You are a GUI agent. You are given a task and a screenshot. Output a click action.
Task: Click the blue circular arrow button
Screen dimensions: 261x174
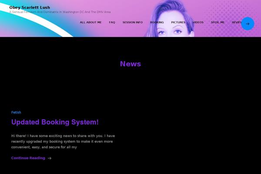(248, 23)
